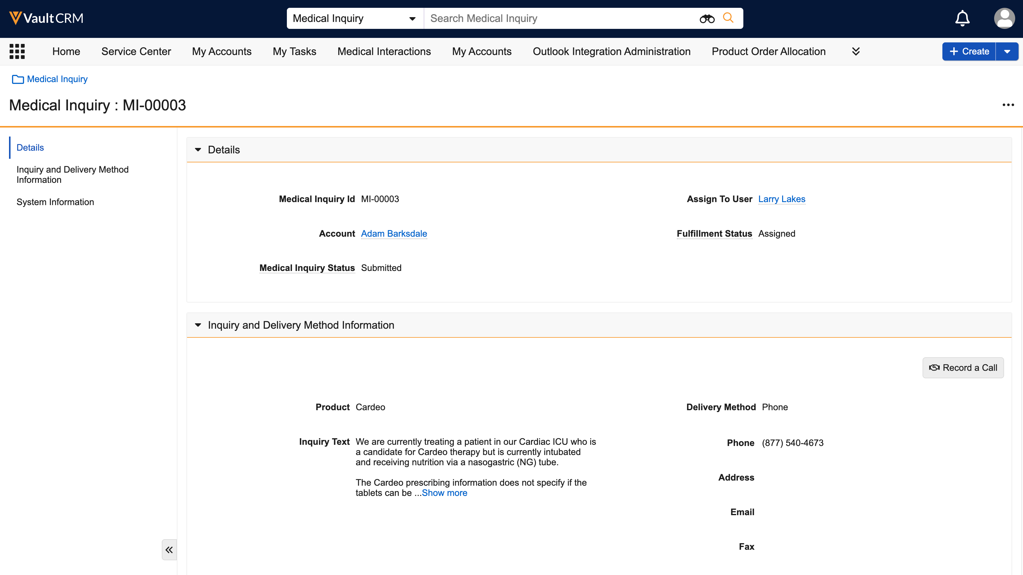Click the Record a Call button
The width and height of the screenshot is (1023, 575).
pos(963,368)
